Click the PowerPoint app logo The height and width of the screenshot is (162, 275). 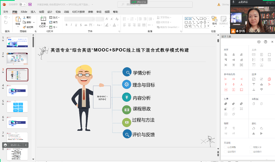coord(4,4)
